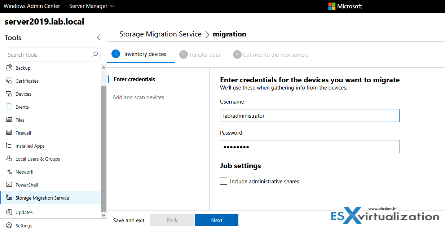Click the Settings gear icon
The width and height of the screenshot is (445, 231).
coord(9,226)
